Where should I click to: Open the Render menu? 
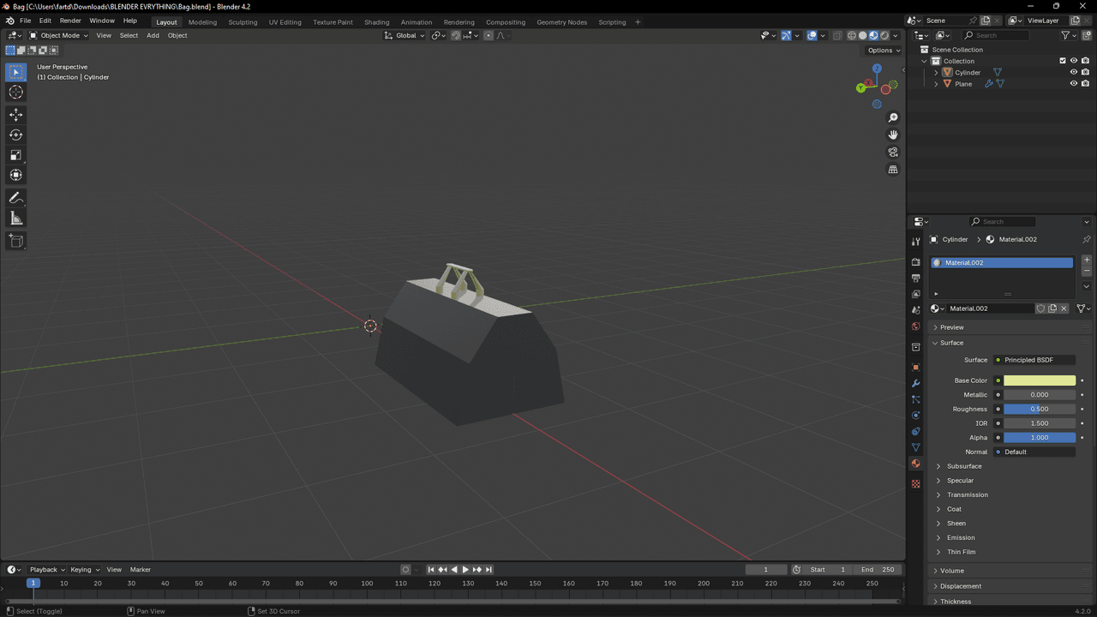70,21
